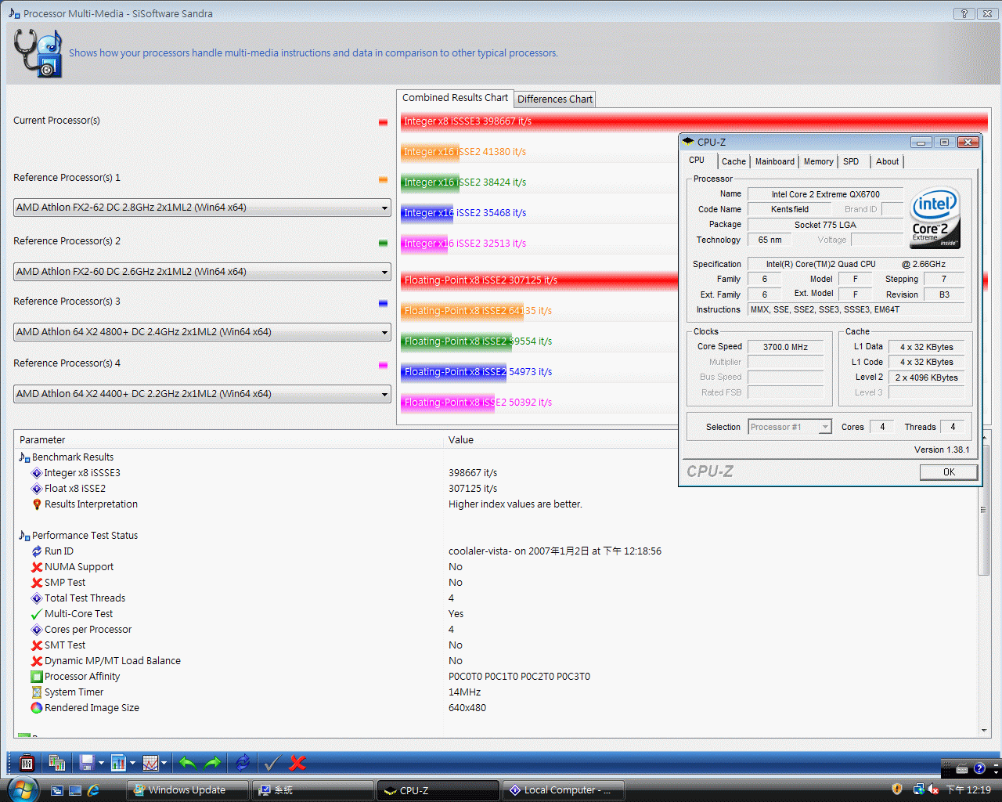Click the floppy disk save icon
Screen dimensions: 1002x802
[87, 763]
